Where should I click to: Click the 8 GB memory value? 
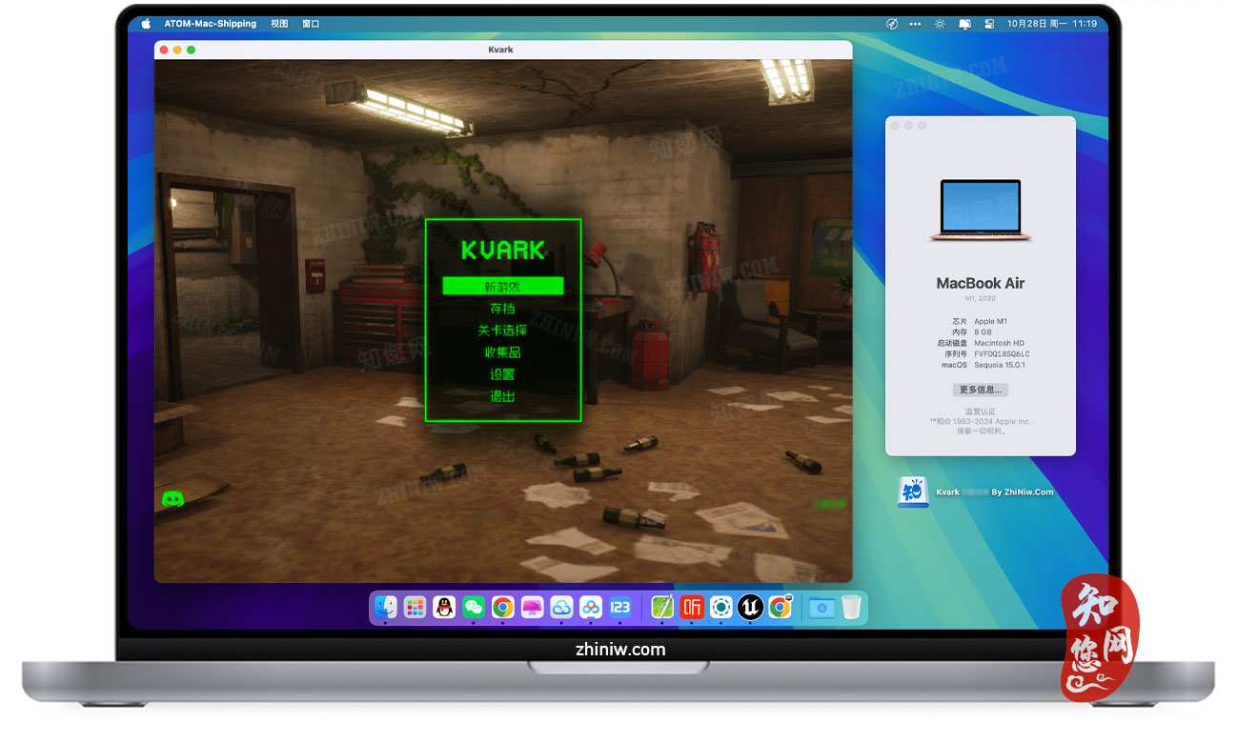coord(984,331)
